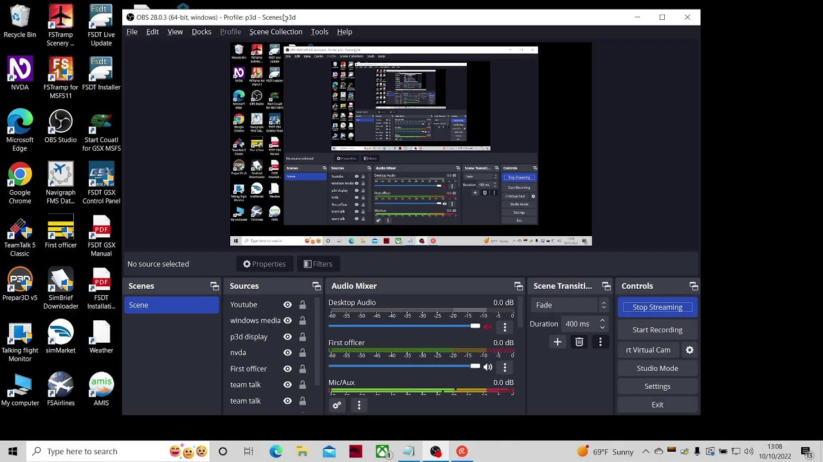This screenshot has height=462, width=823.
Task: Mute First officer audio speaker icon
Action: (487, 367)
